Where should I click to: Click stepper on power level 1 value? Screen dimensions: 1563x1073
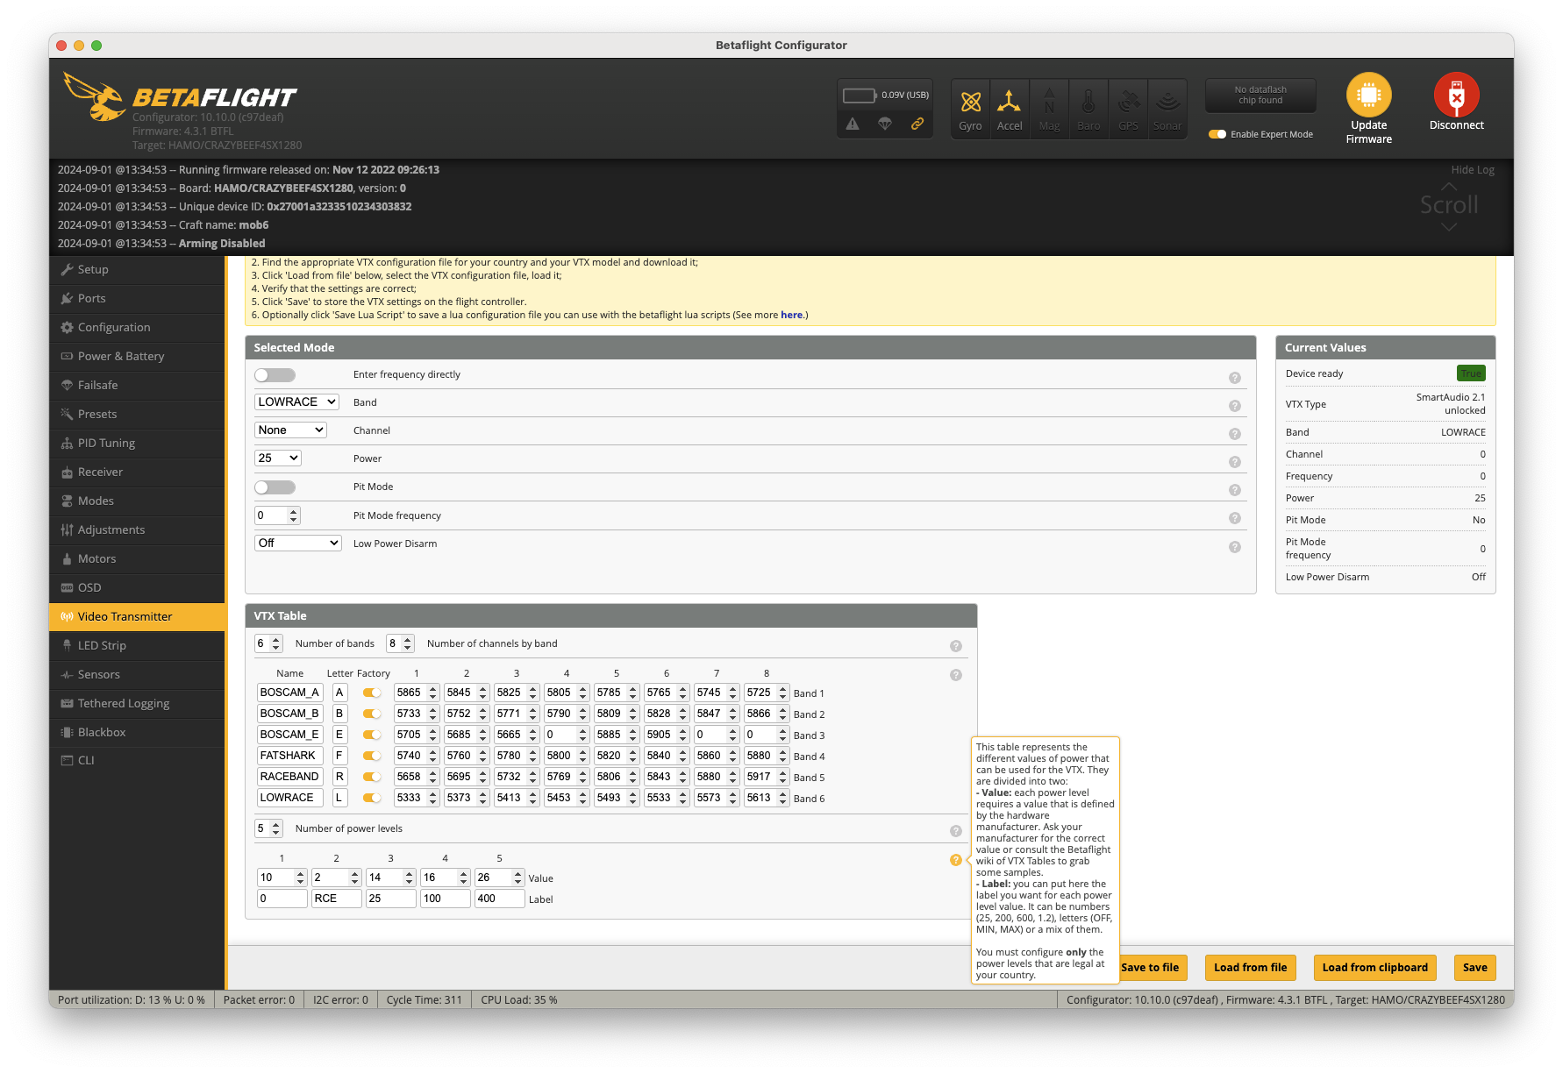tap(301, 878)
